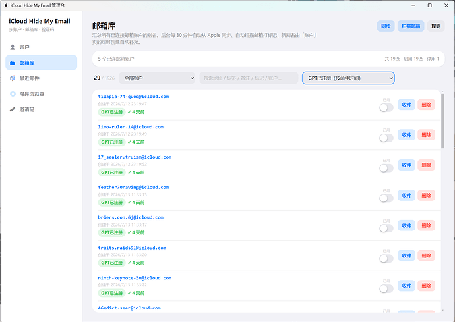Open the GPT已注册 sort dropdown

348,78
